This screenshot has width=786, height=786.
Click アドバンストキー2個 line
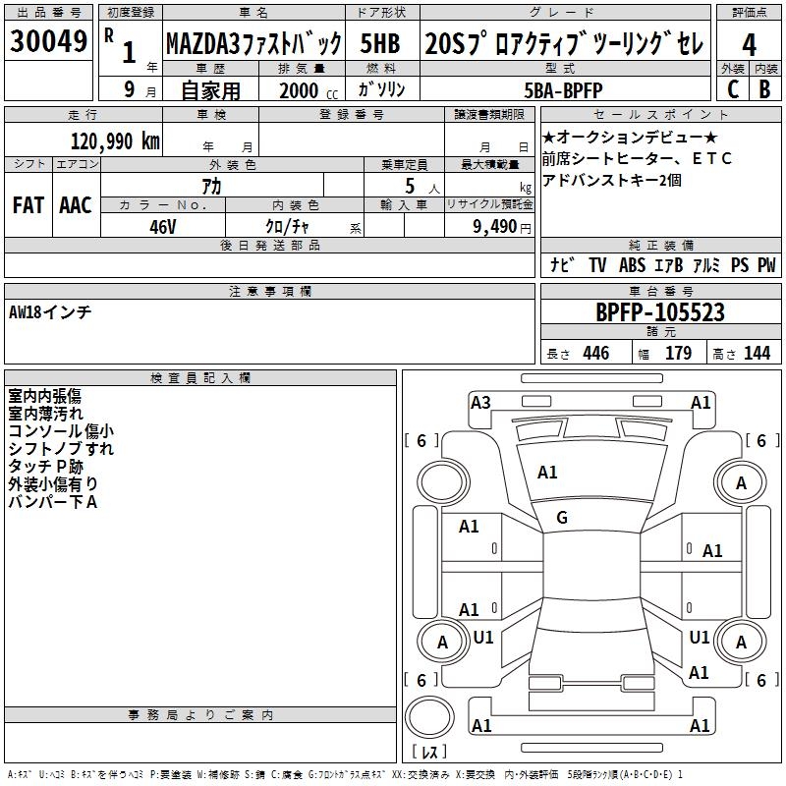pos(611,180)
